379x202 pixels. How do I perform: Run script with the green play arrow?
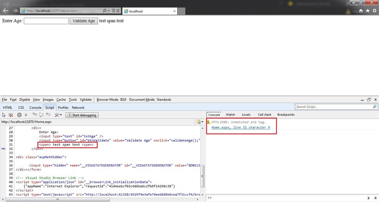[369, 198]
